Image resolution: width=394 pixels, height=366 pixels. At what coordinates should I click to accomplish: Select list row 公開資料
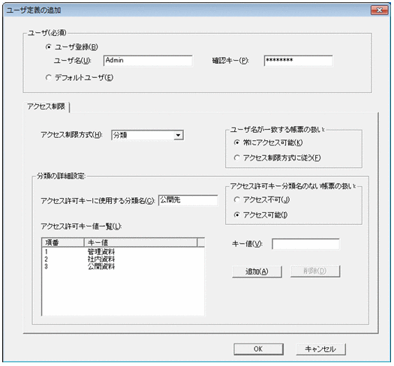click(x=123, y=266)
